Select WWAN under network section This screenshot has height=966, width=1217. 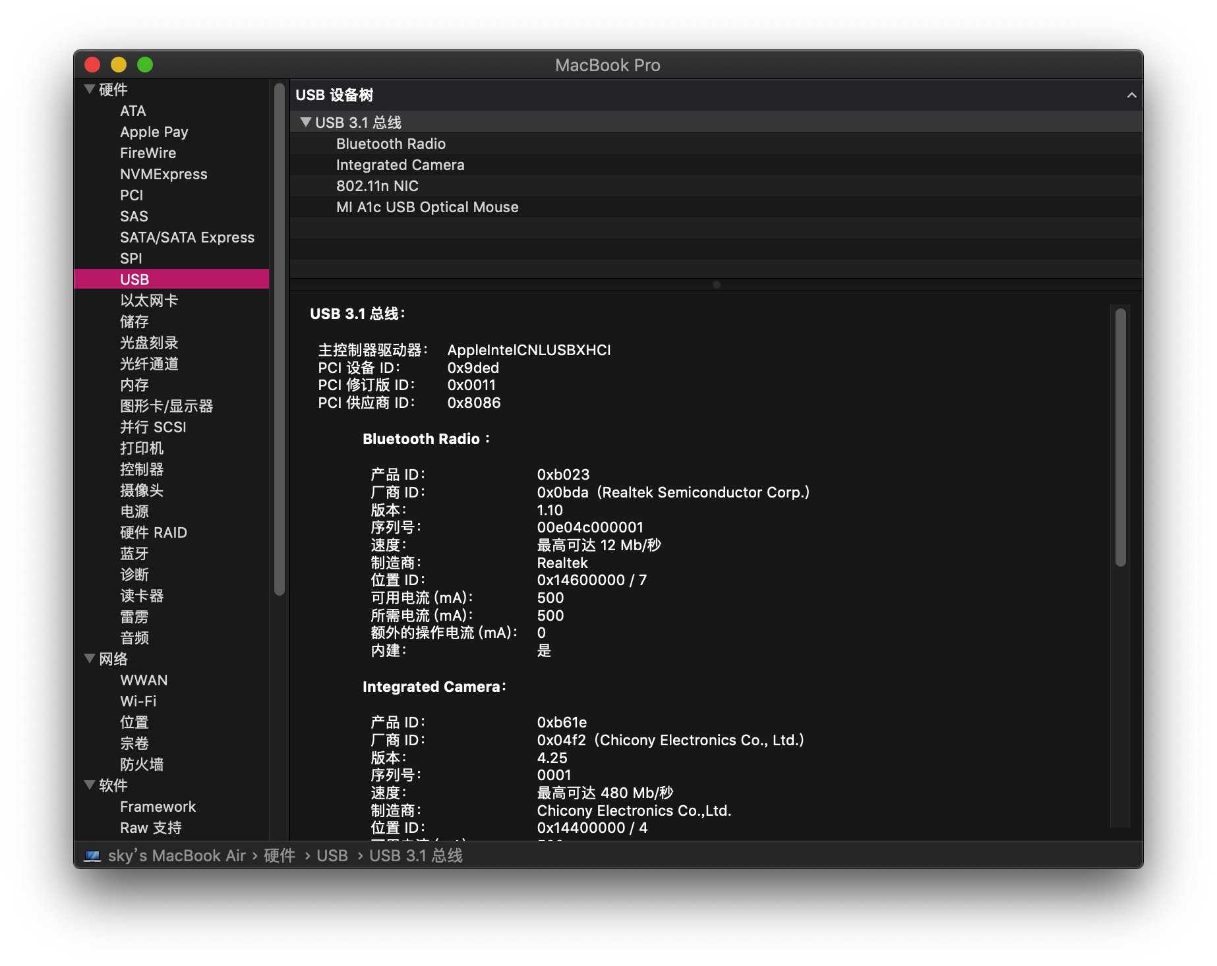coord(144,680)
